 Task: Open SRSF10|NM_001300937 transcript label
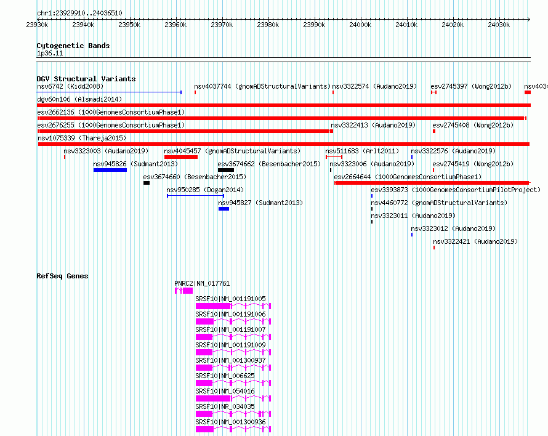click(x=230, y=360)
